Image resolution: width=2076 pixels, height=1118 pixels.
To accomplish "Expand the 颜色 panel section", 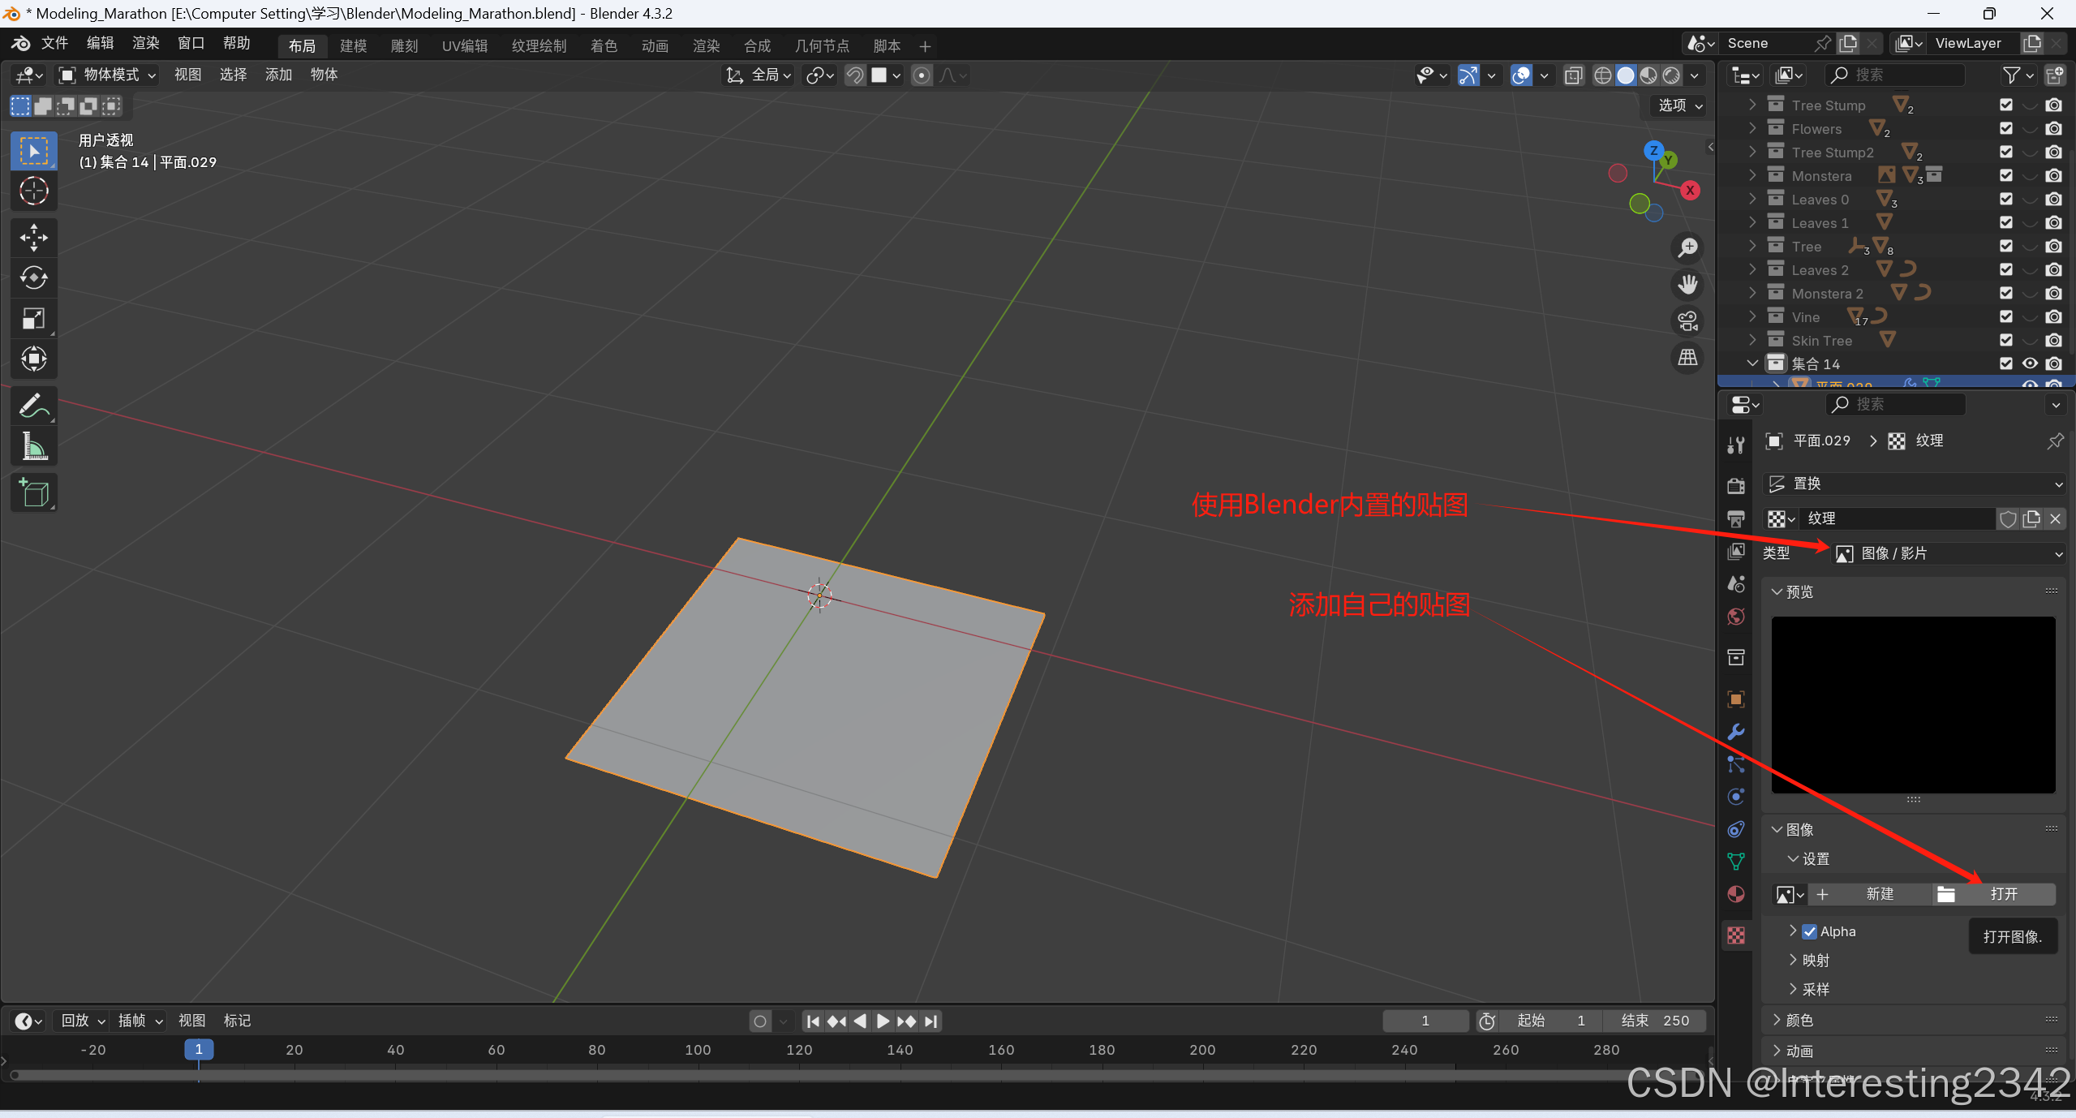I will pyautogui.click(x=1799, y=1020).
